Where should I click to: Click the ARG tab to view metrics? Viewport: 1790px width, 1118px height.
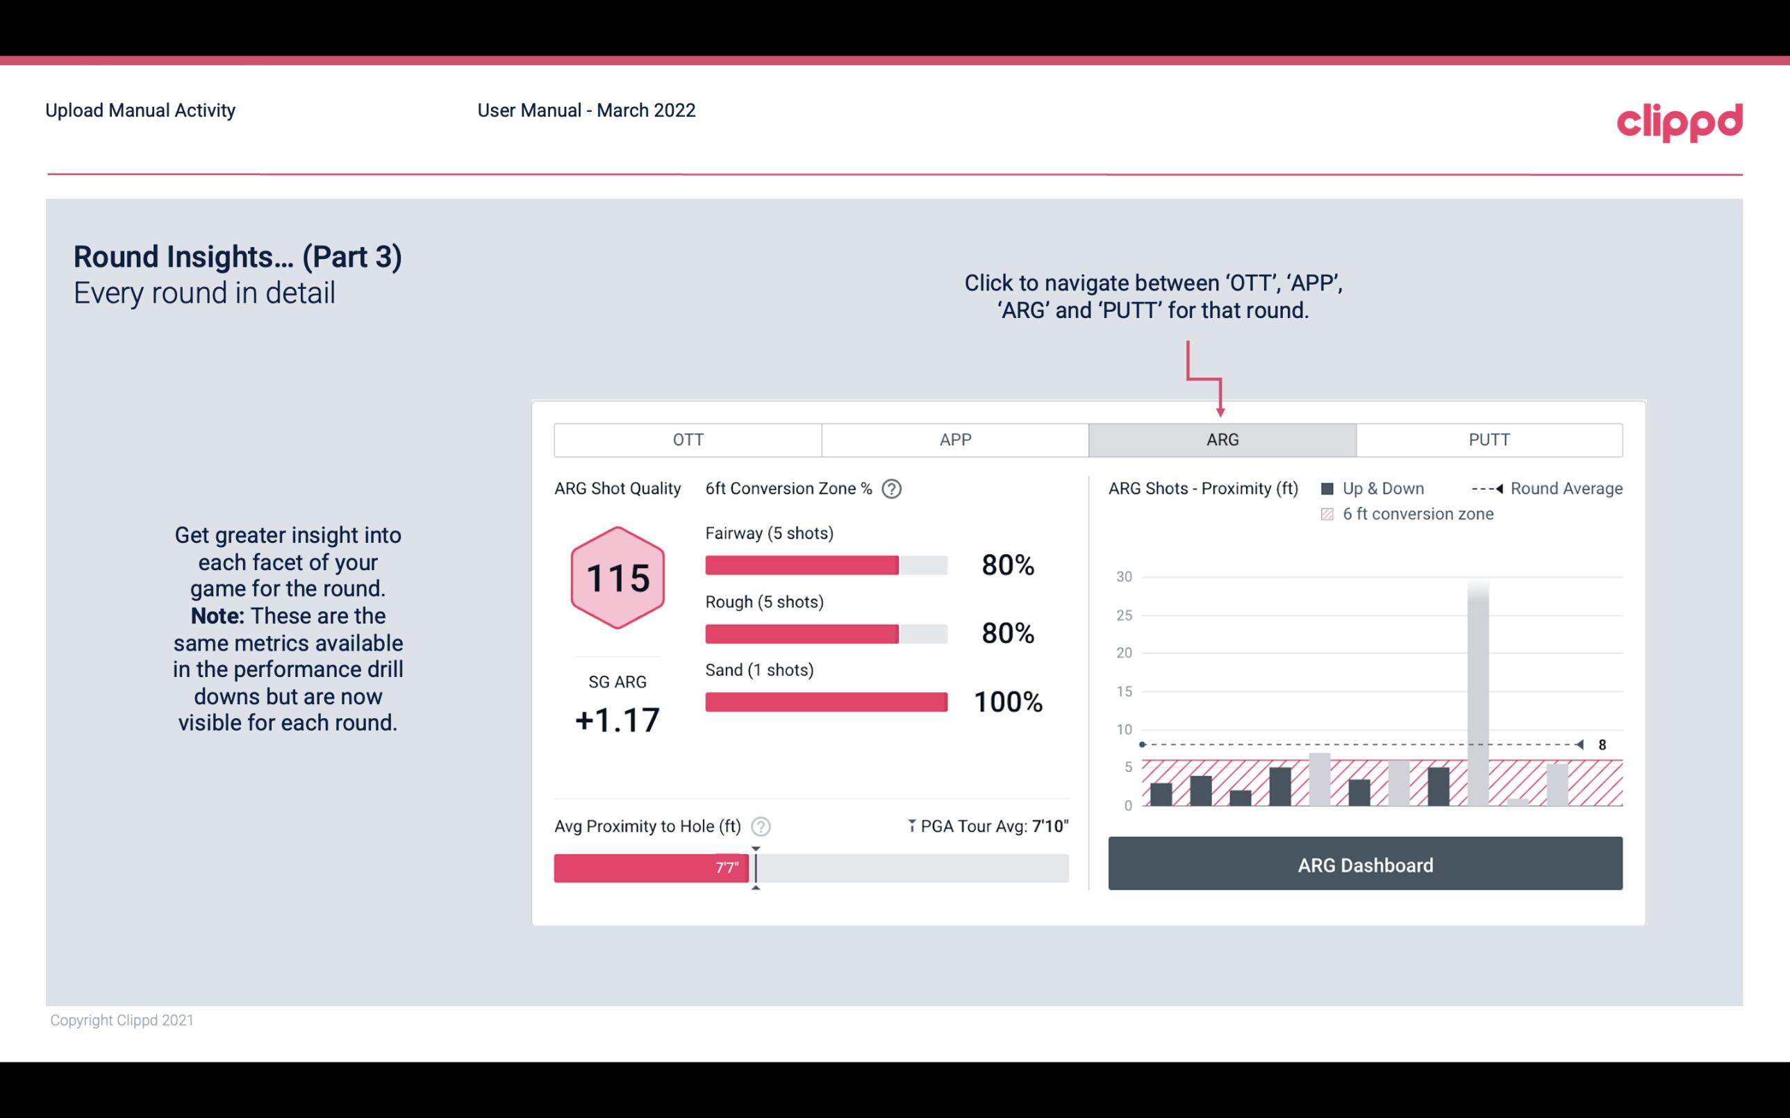(1220, 440)
